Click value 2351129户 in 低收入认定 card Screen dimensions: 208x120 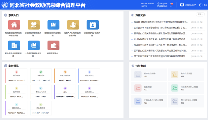(85, 80)
